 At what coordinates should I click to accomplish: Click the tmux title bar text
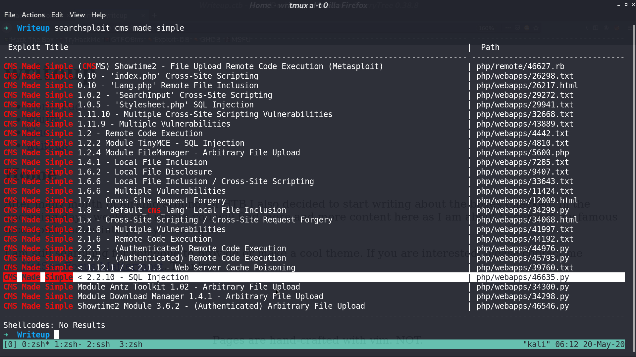[x=308, y=5]
